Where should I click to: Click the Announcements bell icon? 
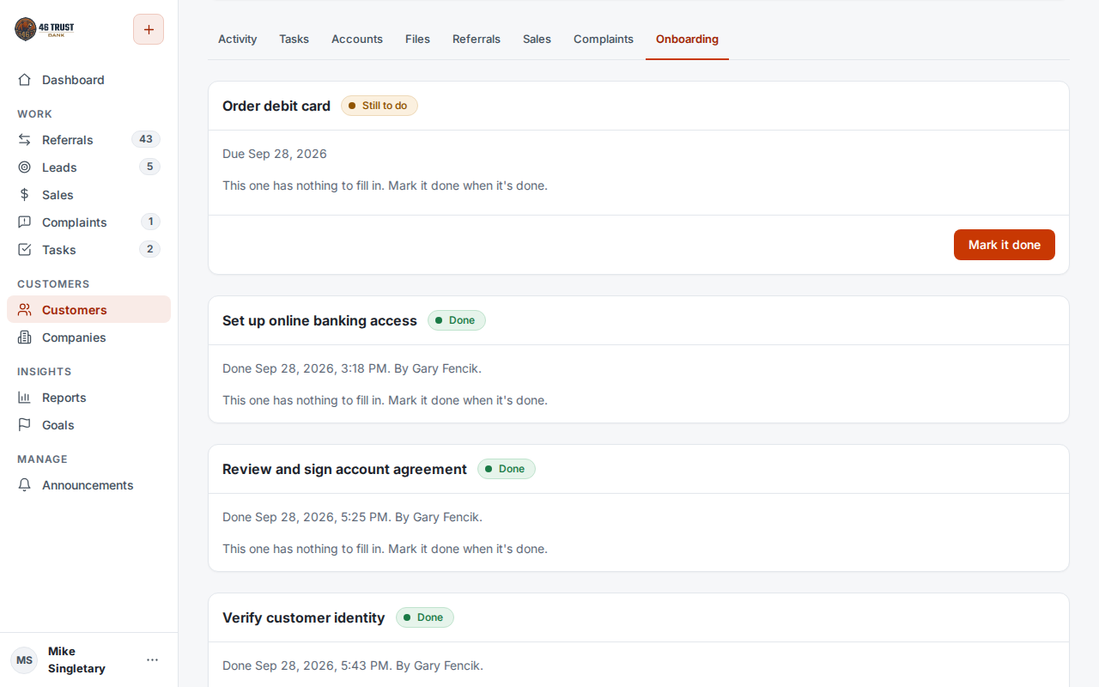click(25, 485)
